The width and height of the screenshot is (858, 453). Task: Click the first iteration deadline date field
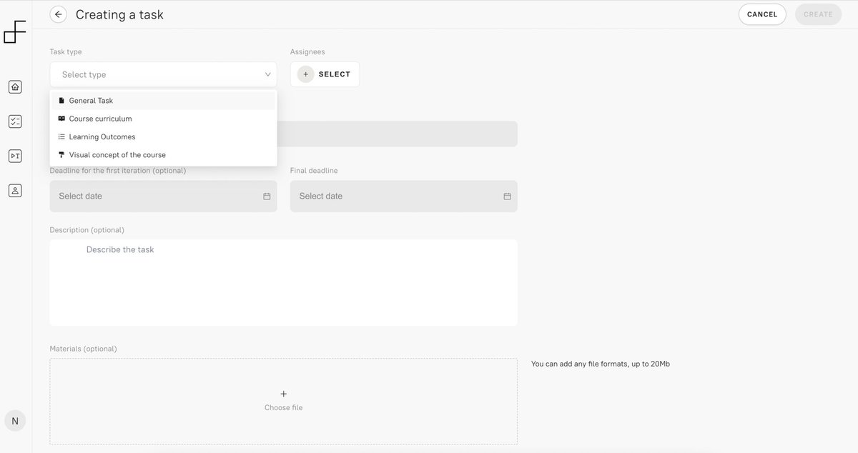point(163,196)
